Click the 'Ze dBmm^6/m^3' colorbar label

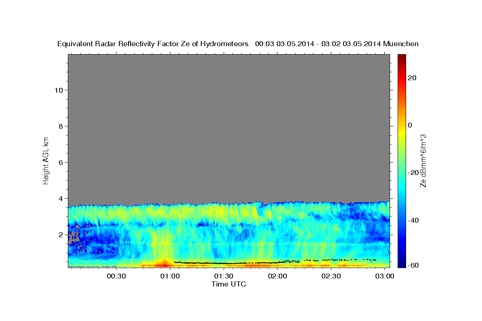point(423,160)
